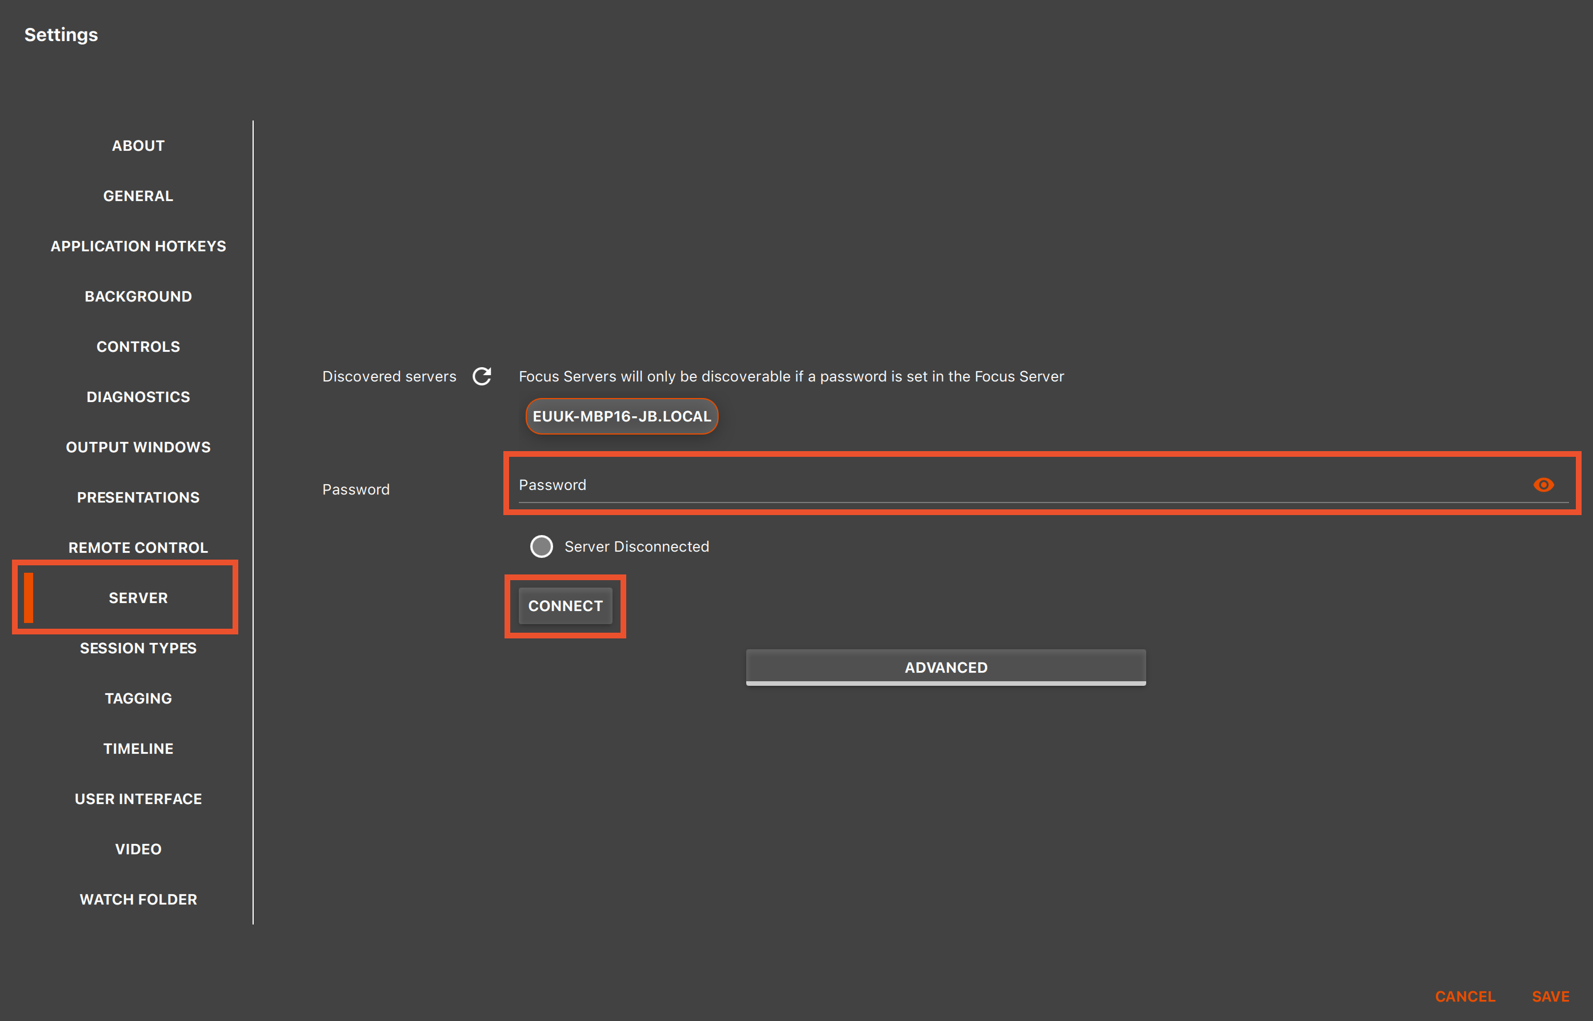This screenshot has width=1593, height=1021.
Task: Open REMOTE CONTROL settings
Action: point(138,548)
